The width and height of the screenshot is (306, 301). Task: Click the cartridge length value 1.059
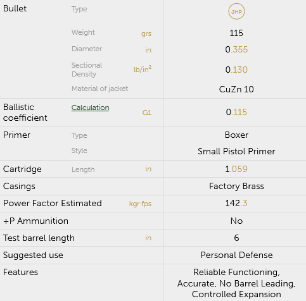(x=236, y=169)
